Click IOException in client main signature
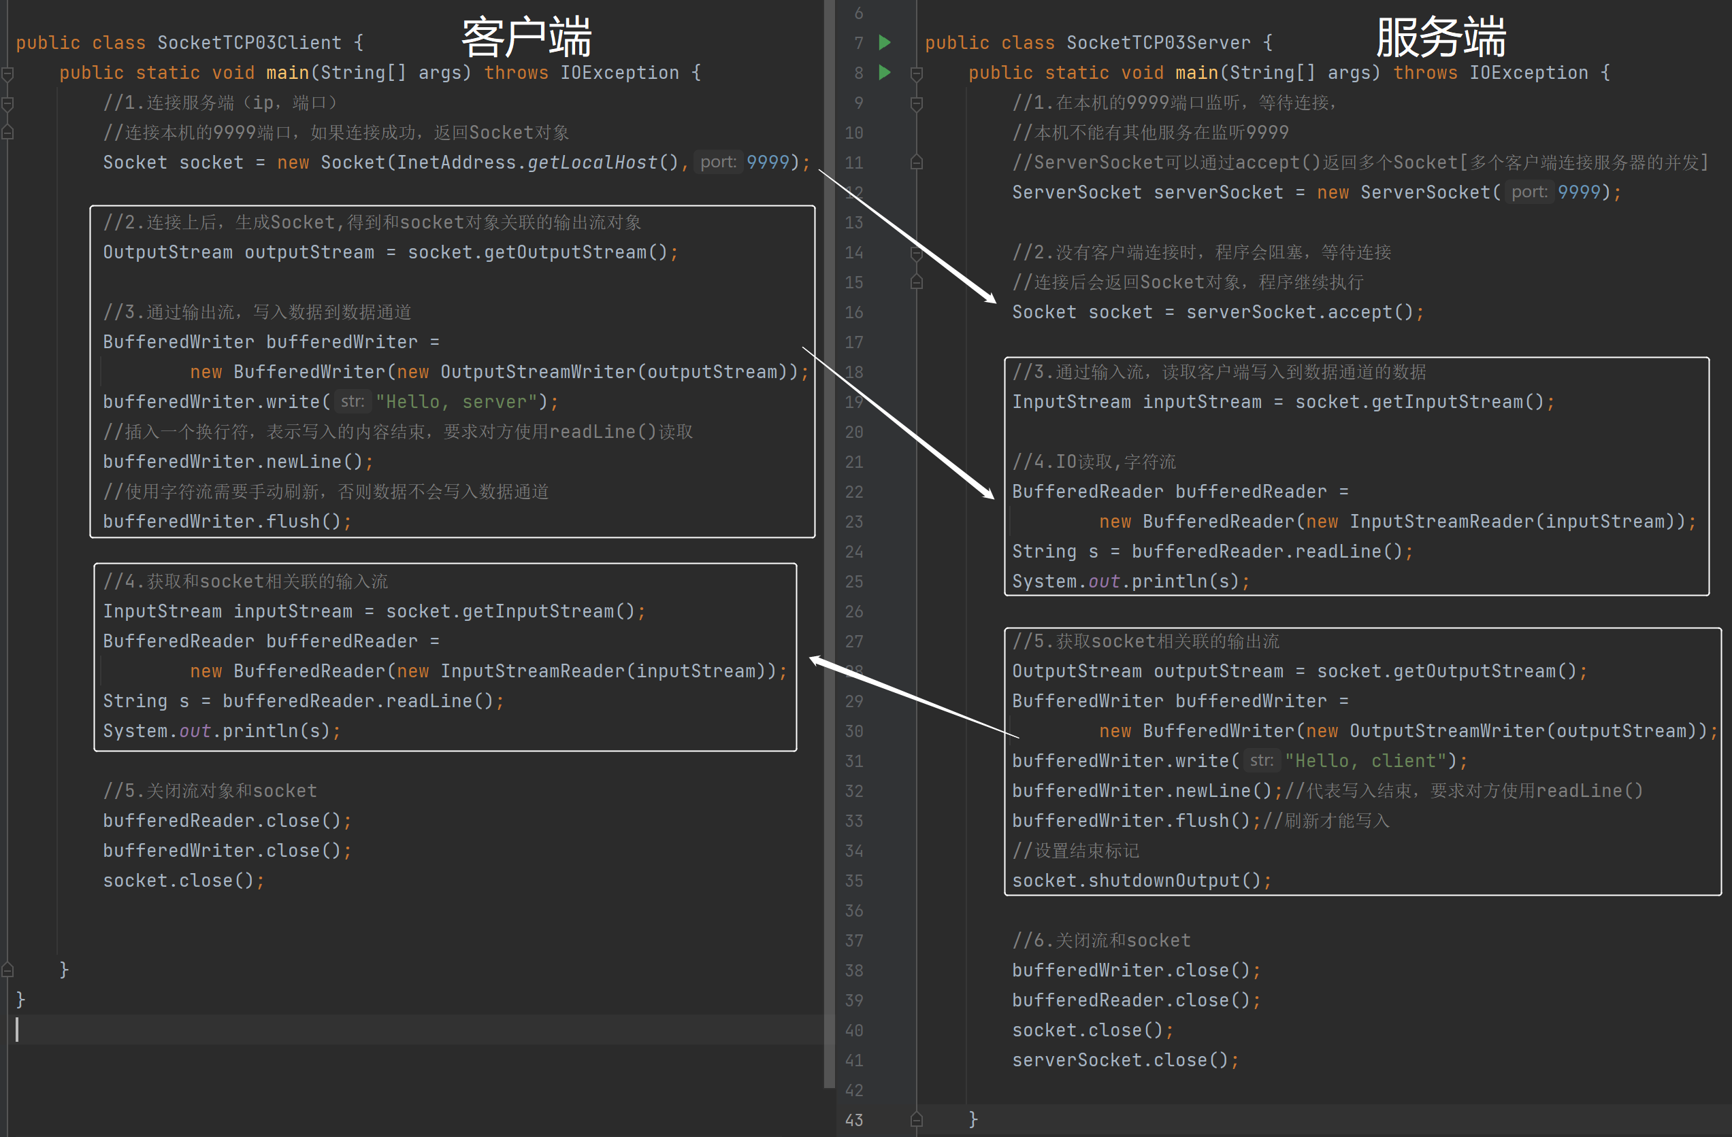 pyautogui.click(x=619, y=73)
